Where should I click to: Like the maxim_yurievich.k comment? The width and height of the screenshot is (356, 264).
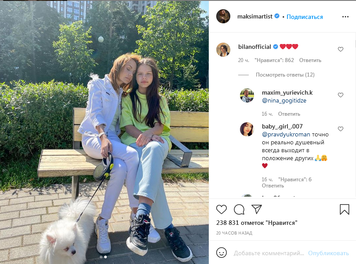click(340, 95)
